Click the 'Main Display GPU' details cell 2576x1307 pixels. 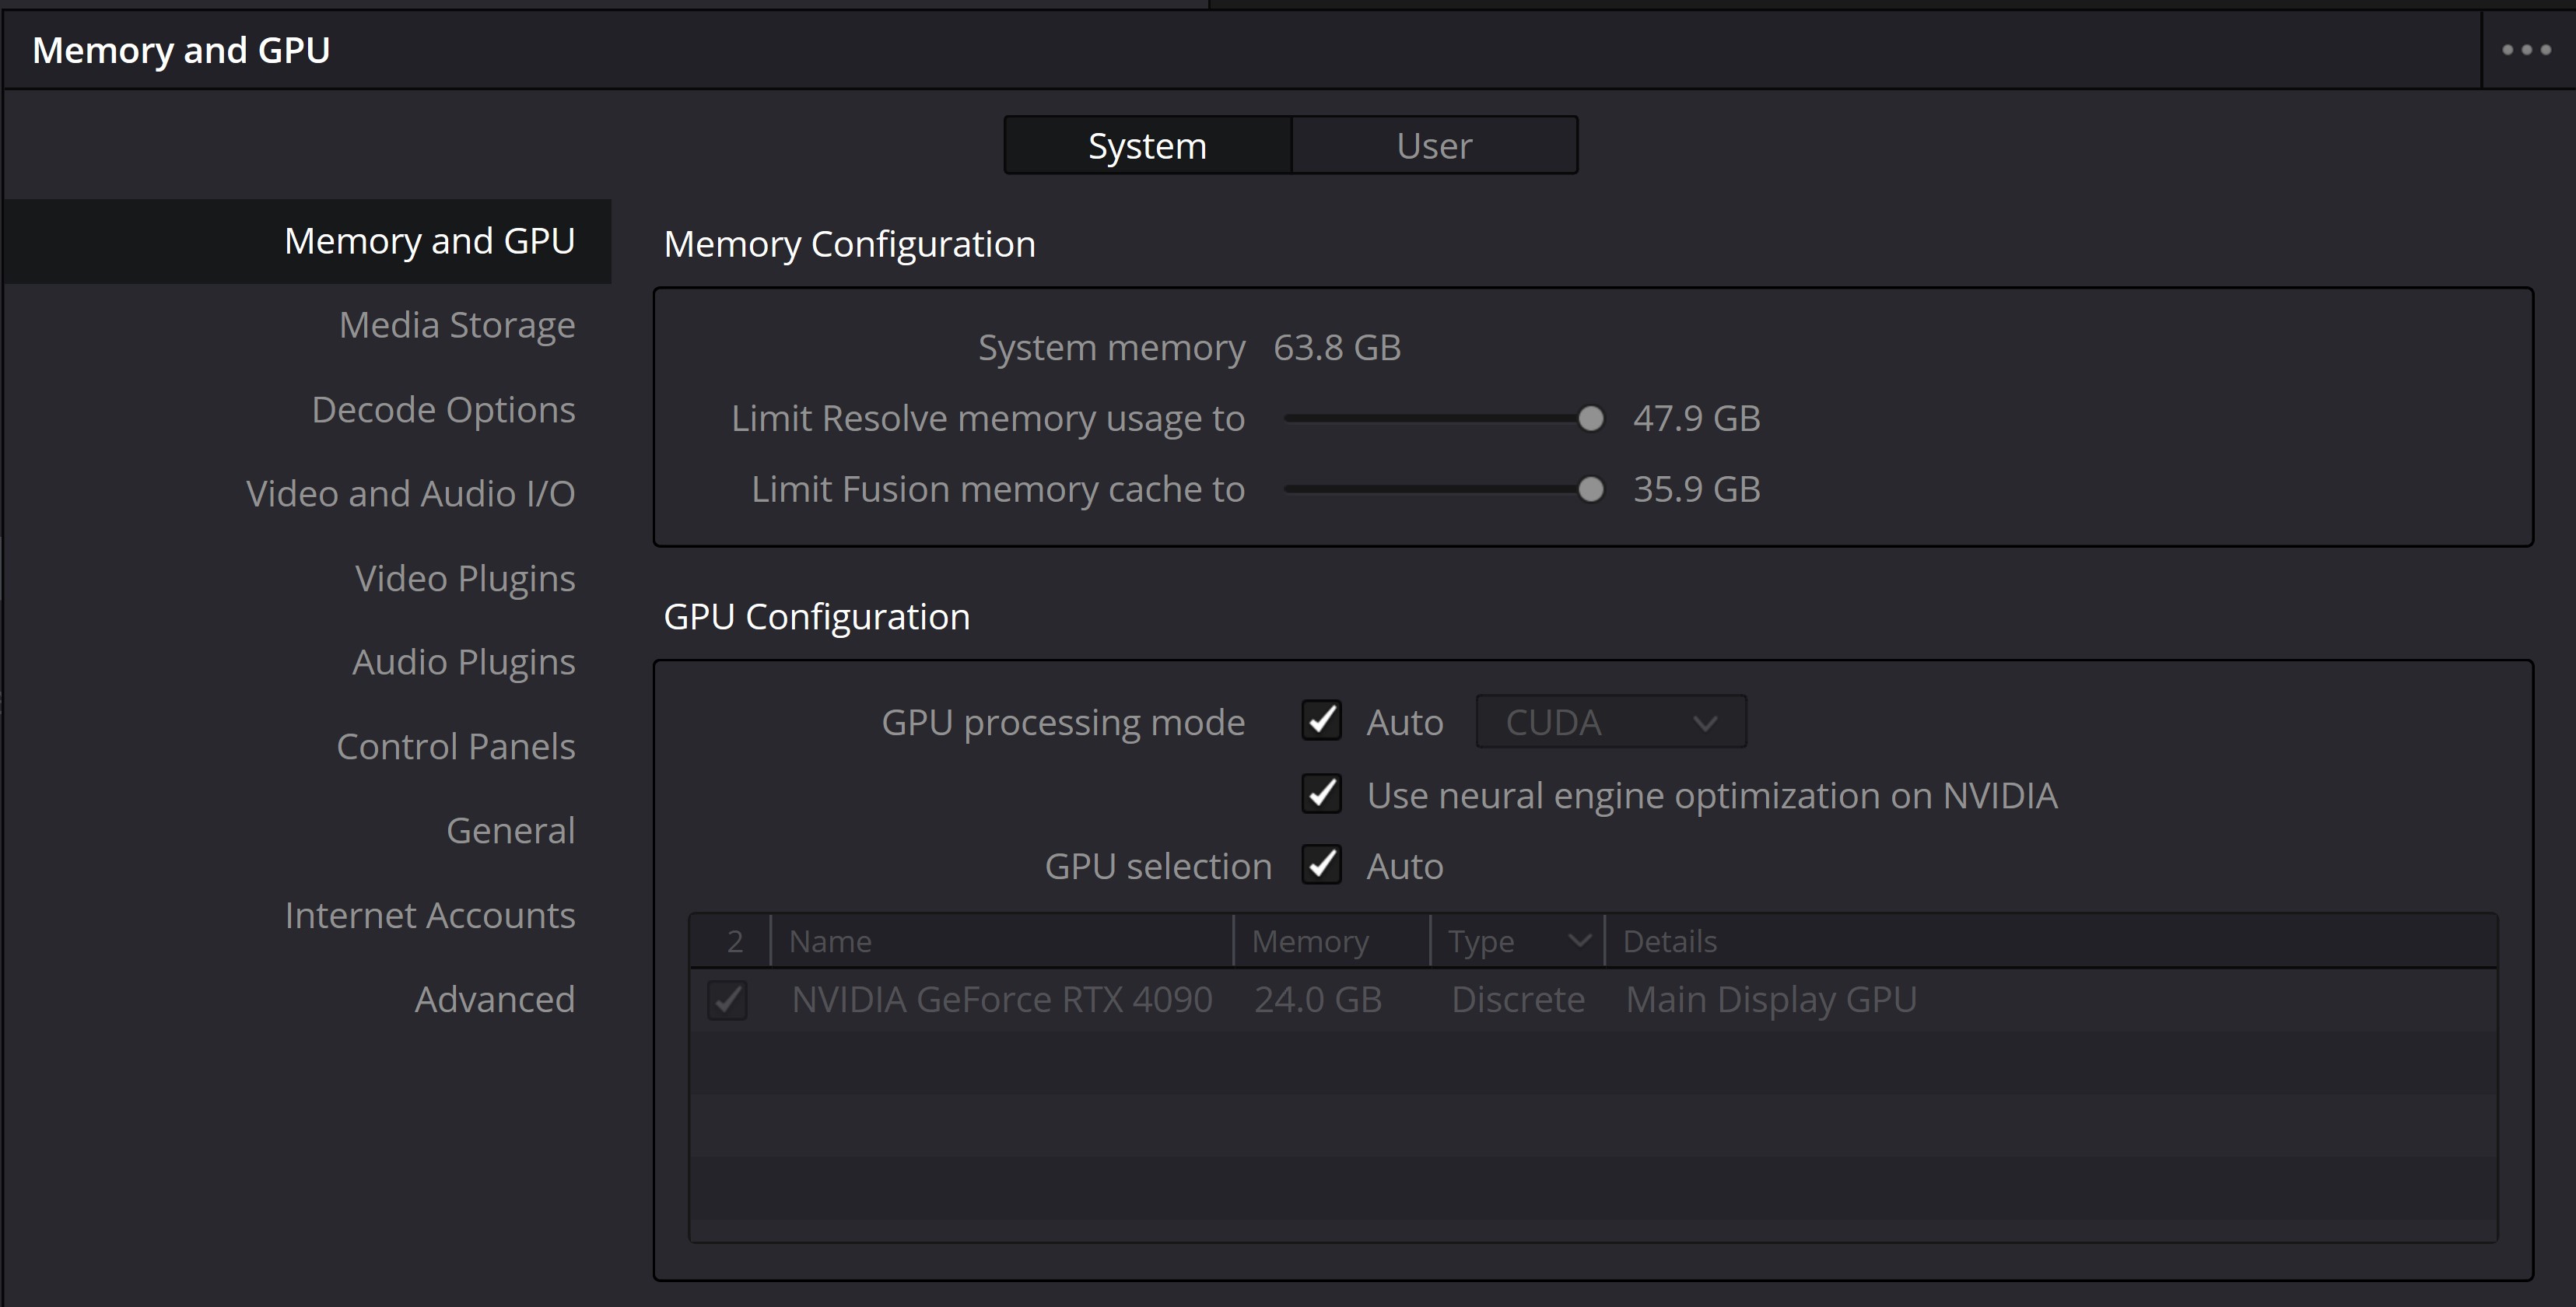[x=1771, y=1000]
